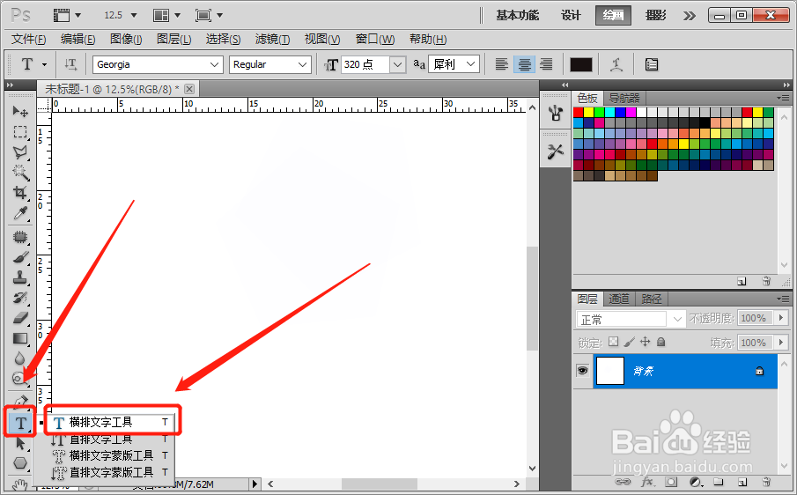Select the Magic Wand tool
The height and width of the screenshot is (495, 797).
point(20,173)
